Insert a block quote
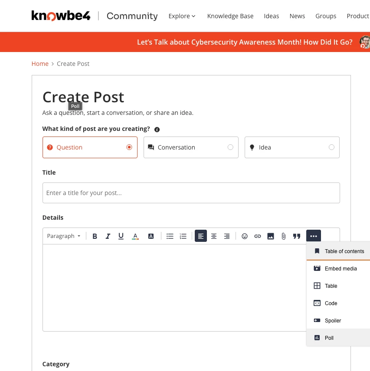Screen dimensions: 370x371 pos(297,236)
